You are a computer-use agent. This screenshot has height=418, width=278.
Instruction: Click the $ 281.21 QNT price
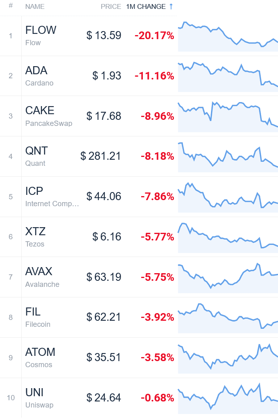coord(101,156)
